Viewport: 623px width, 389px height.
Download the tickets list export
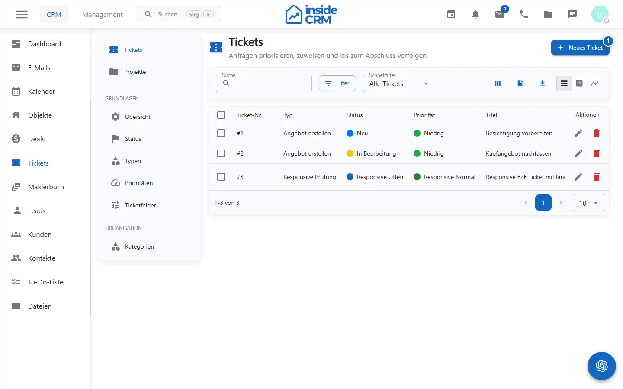543,83
